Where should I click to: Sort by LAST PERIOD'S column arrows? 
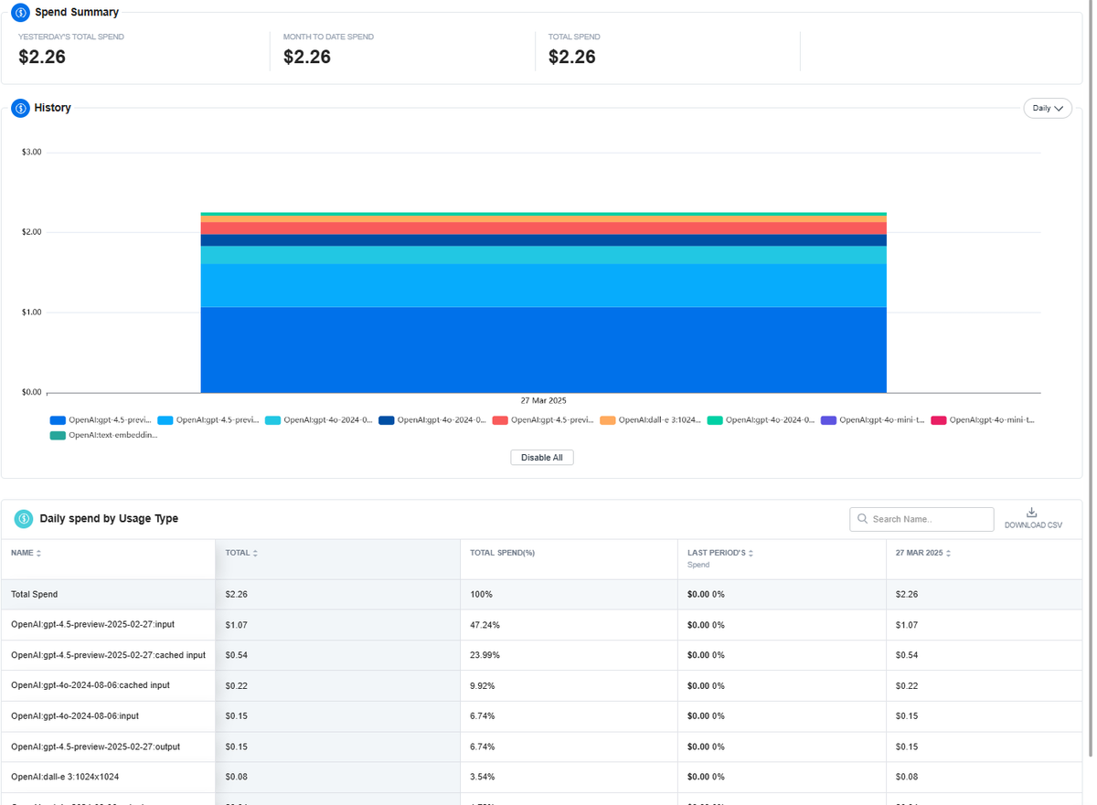(751, 554)
